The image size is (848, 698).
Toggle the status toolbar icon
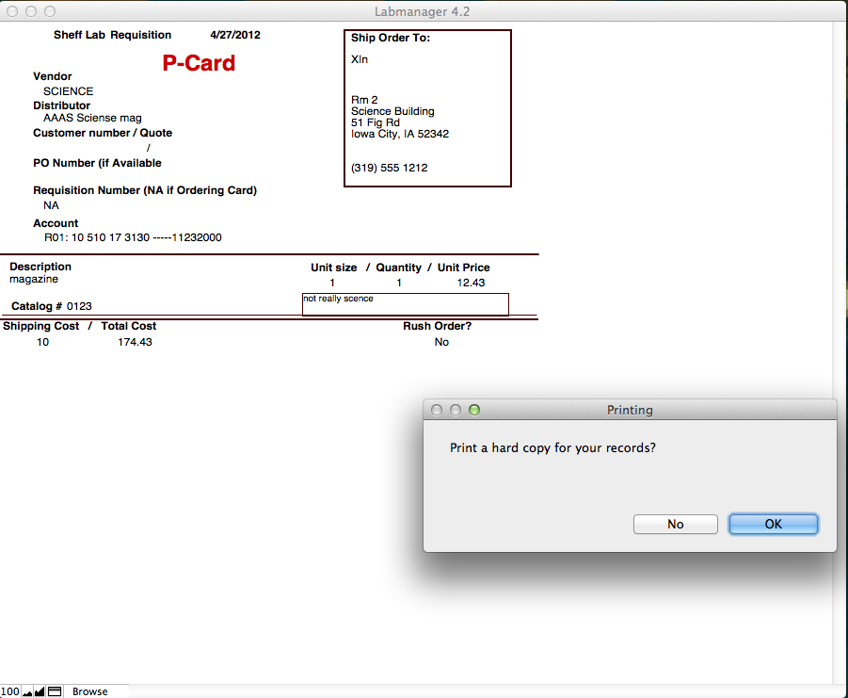click(54, 691)
